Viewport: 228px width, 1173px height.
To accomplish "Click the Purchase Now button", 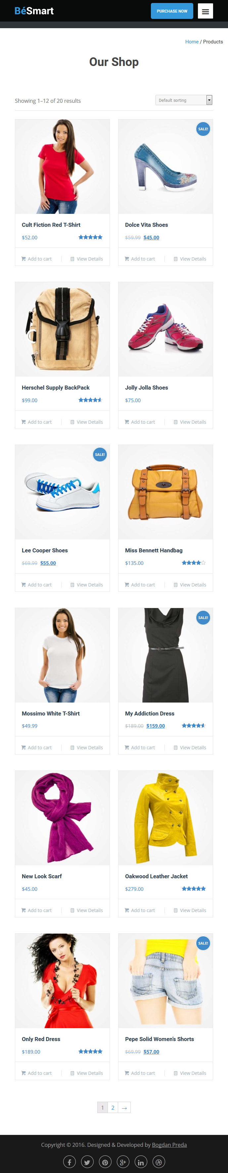I will click(x=172, y=11).
